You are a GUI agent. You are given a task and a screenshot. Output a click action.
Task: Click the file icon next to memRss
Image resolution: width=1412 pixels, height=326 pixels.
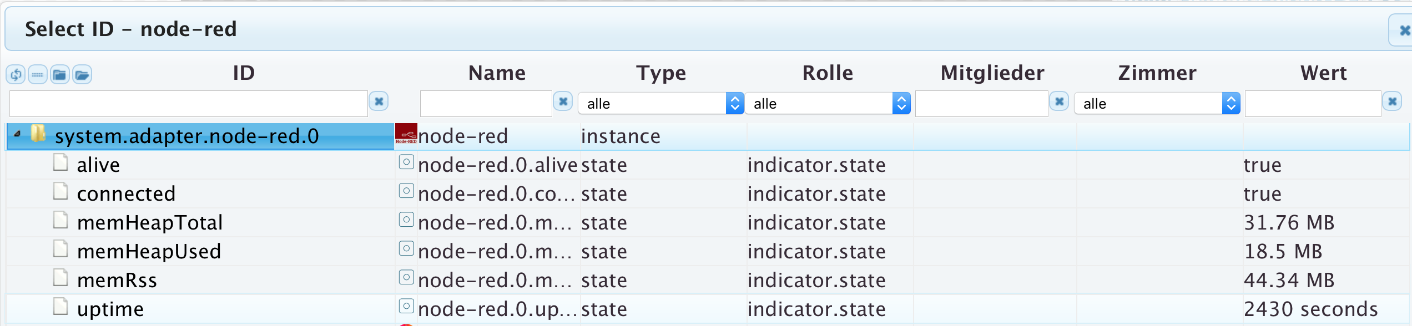tap(60, 278)
